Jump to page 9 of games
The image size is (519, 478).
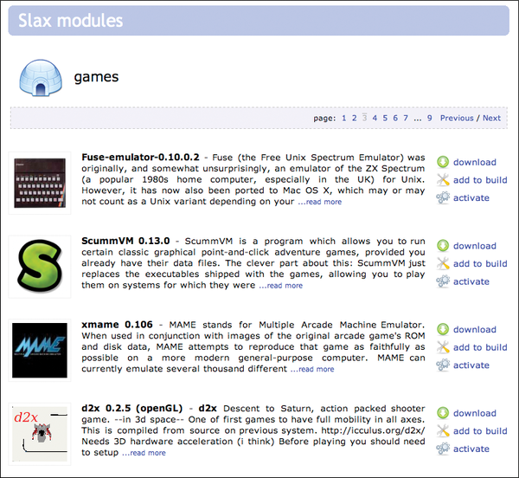click(x=429, y=118)
